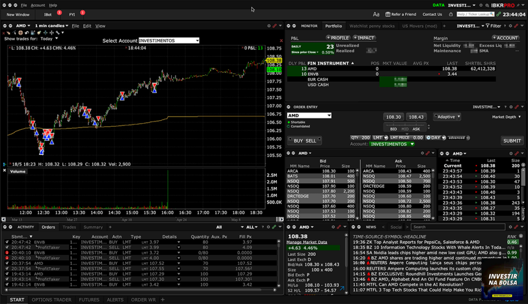Screen dimensions: 528x304
Task: Open settings gear of AMD market depth panel
Action: click(x=422, y=153)
